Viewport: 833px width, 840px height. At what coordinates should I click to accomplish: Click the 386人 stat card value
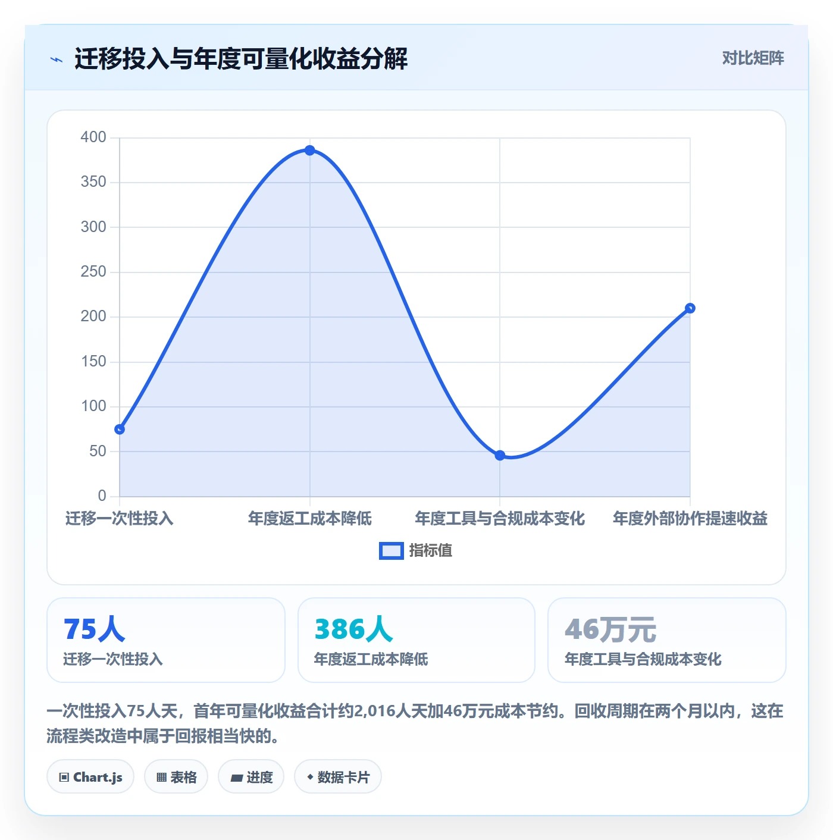(353, 629)
